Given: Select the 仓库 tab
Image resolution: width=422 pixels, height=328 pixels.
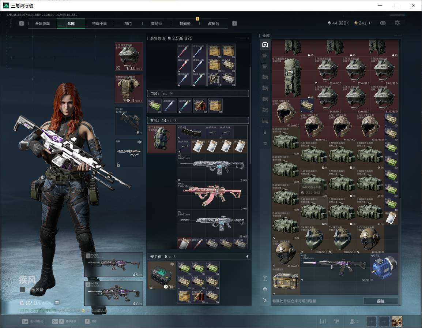Looking at the screenshot, I should (x=71, y=23).
